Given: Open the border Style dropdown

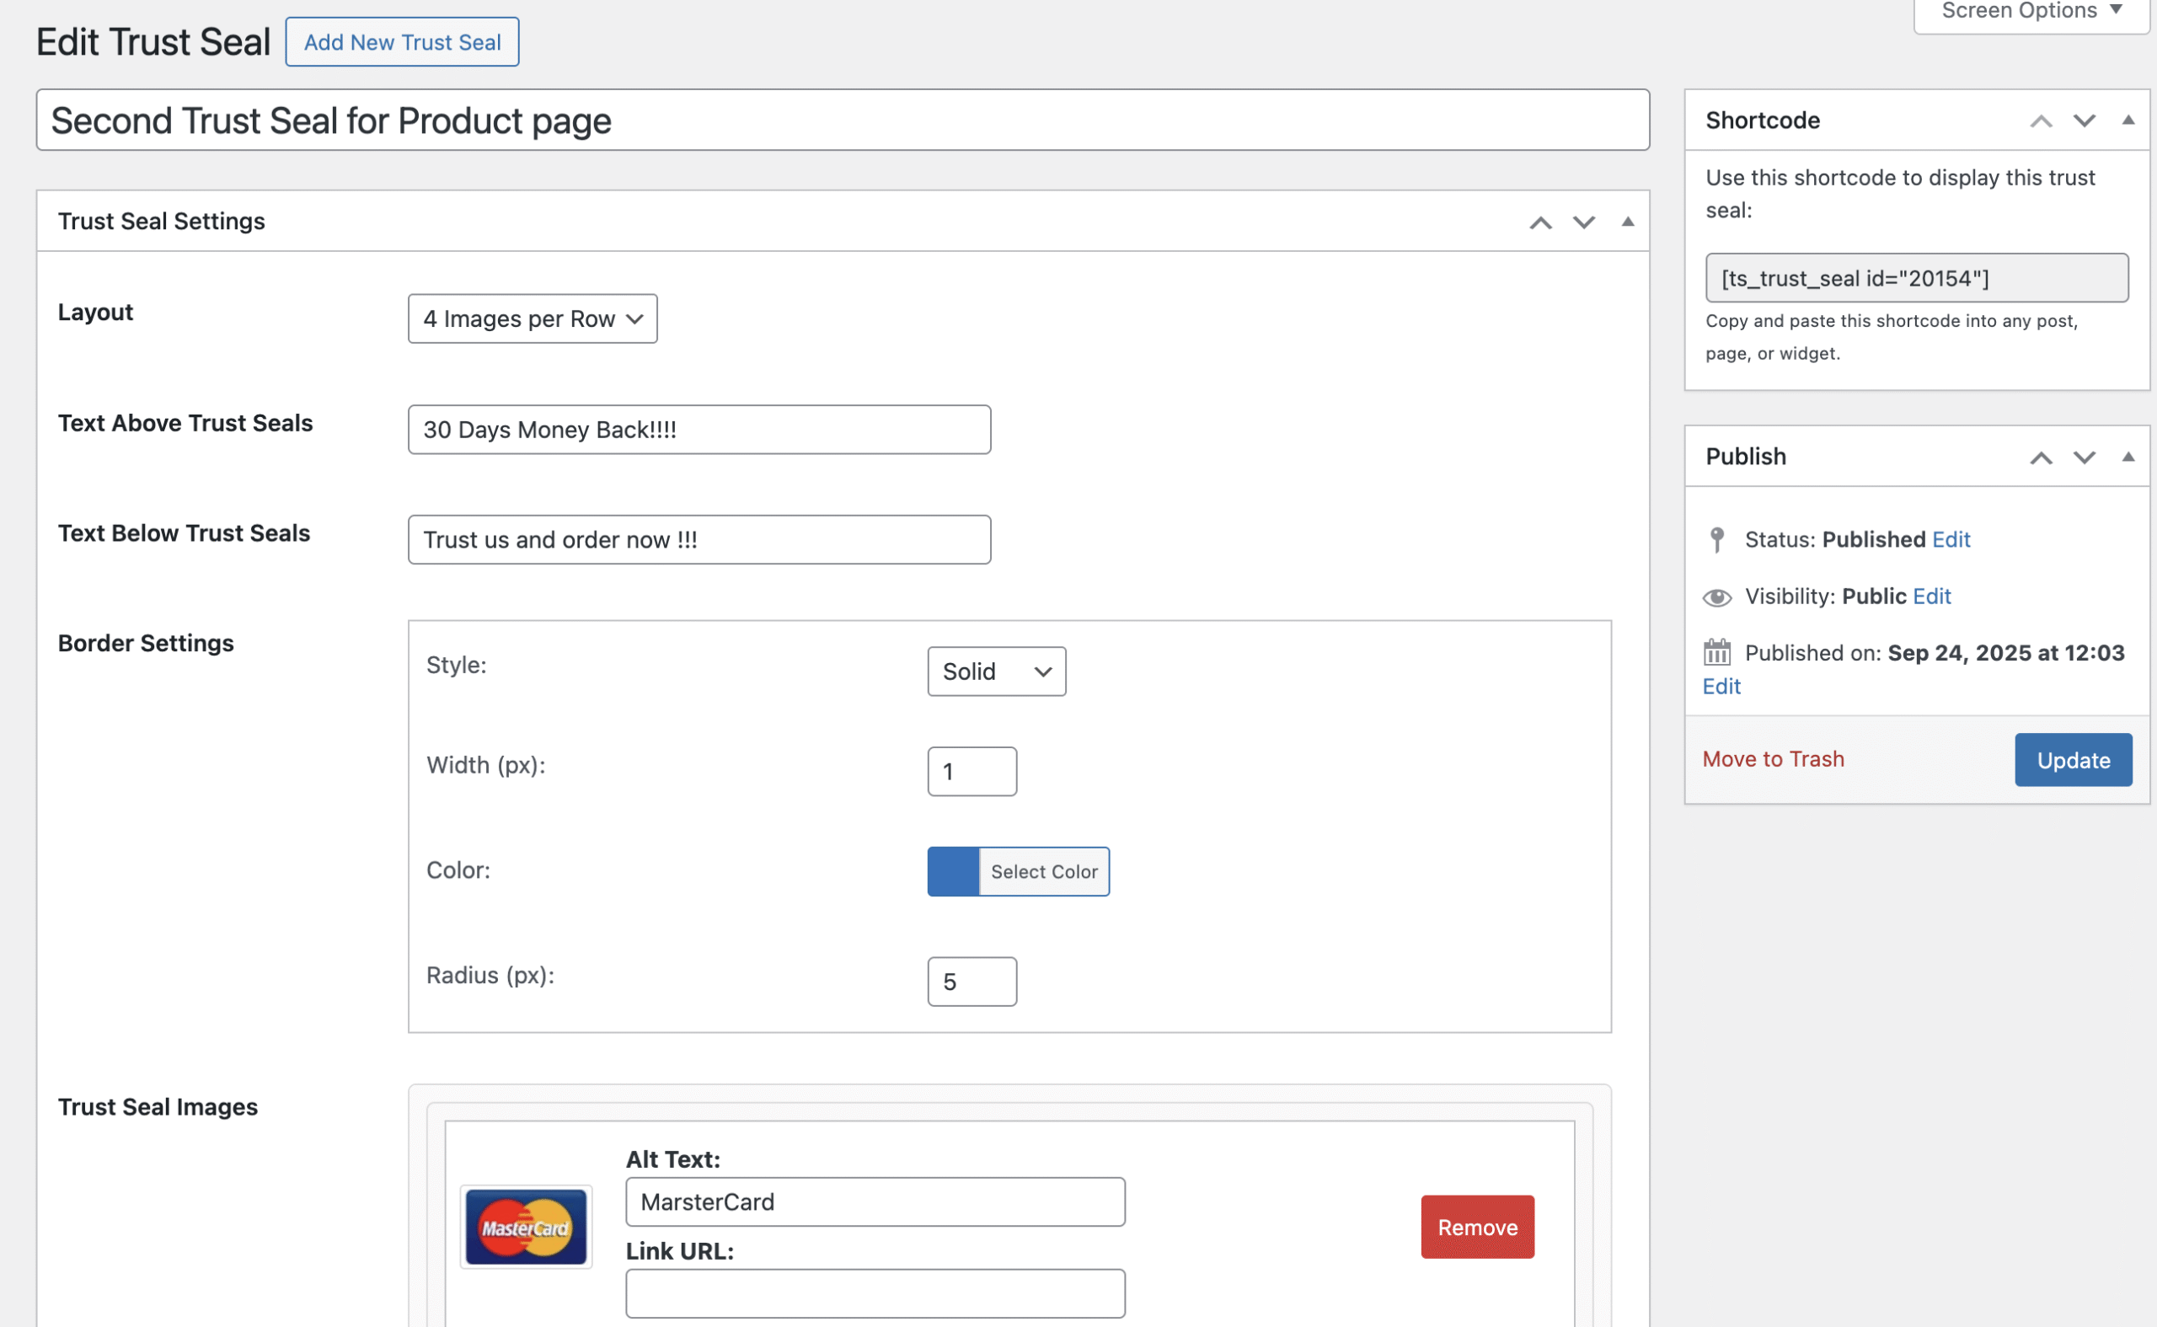Looking at the screenshot, I should (996, 672).
